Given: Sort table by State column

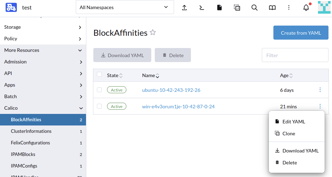Looking at the screenshot, I should (x=114, y=75).
